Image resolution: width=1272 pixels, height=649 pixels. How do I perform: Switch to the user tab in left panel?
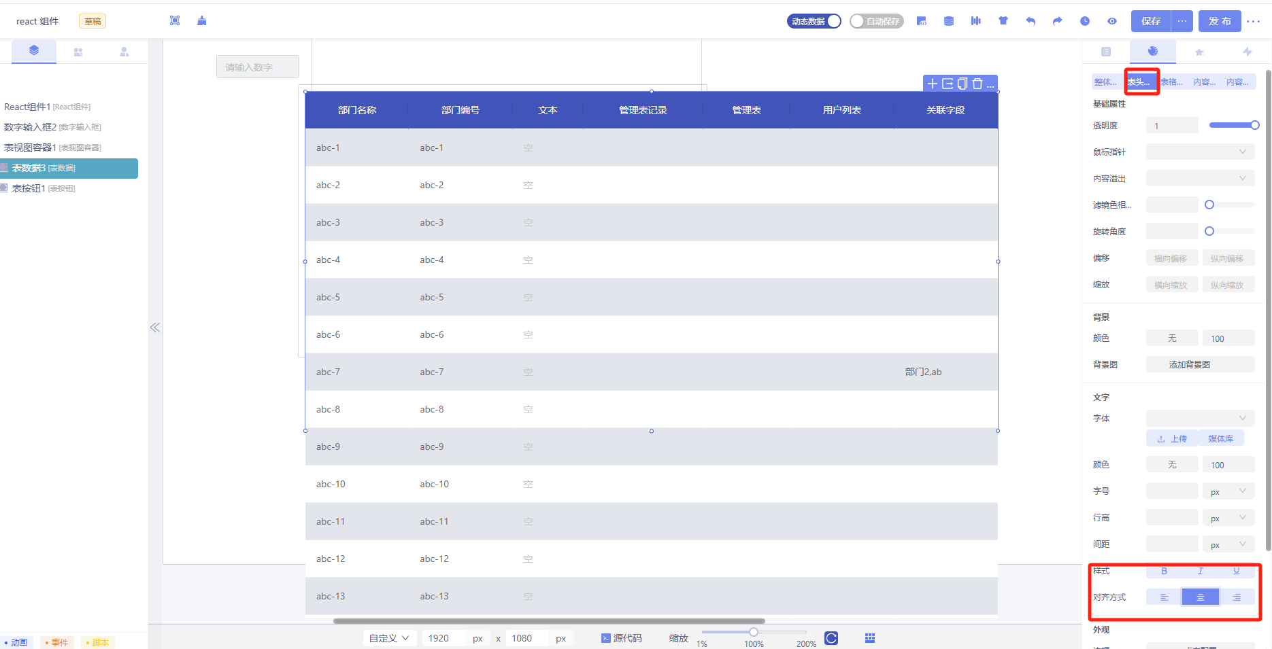[x=124, y=52]
